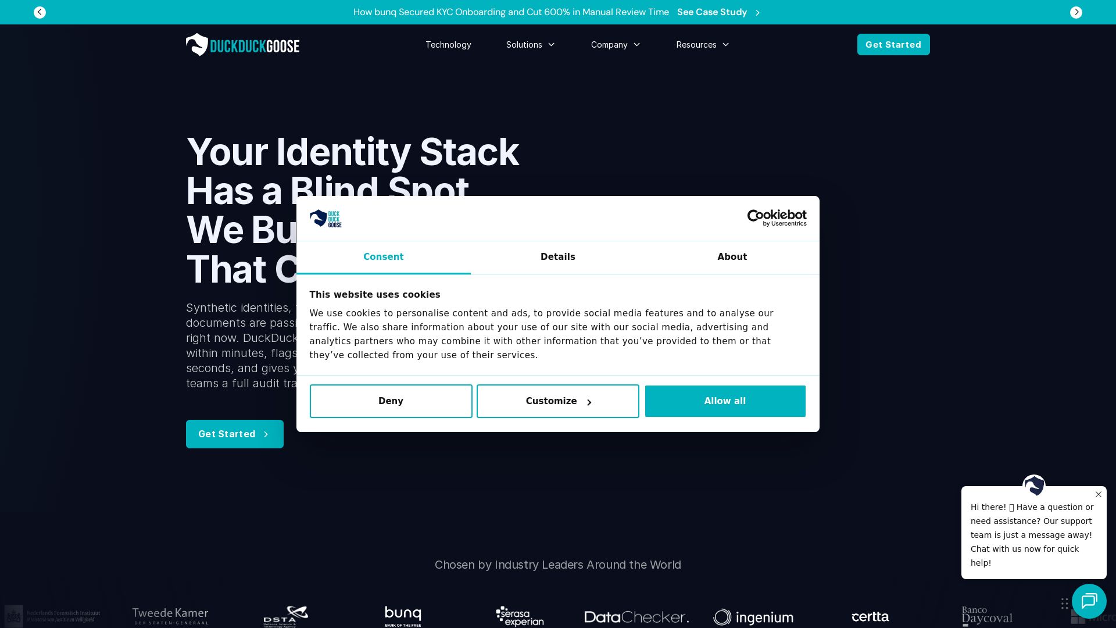Click the DSTA logo
This screenshot has width=1116, height=628.
[285, 616]
